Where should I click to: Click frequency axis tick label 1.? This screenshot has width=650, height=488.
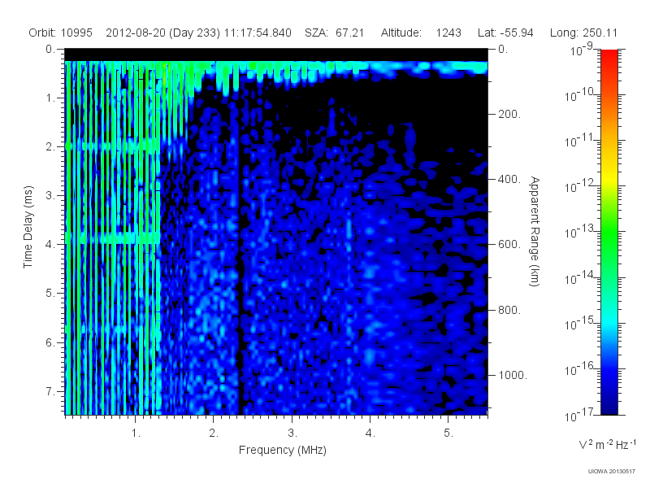tap(136, 434)
